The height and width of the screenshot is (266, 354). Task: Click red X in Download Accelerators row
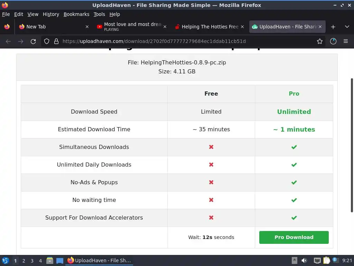211,218
